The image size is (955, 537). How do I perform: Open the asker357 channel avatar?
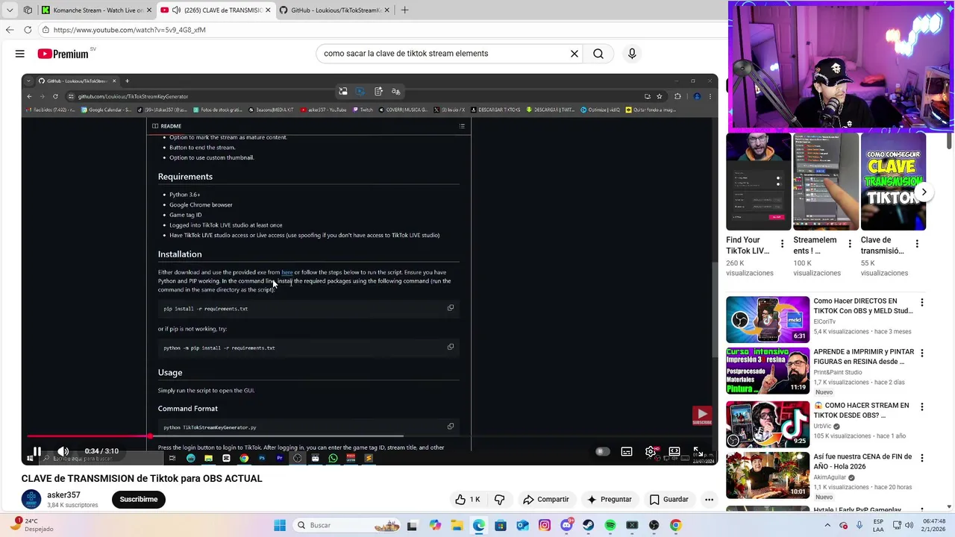click(31, 500)
